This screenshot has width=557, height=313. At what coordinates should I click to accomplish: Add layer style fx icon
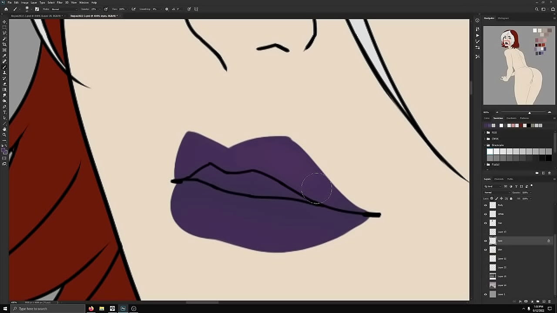click(520, 301)
